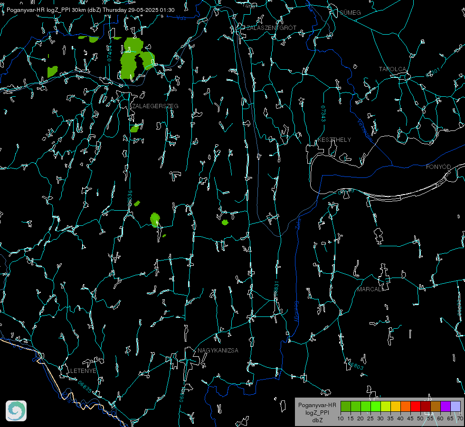Viewport: 465px width, 427px height.
Task: Select the LETENYE city label
Action: pyautogui.click(x=83, y=371)
